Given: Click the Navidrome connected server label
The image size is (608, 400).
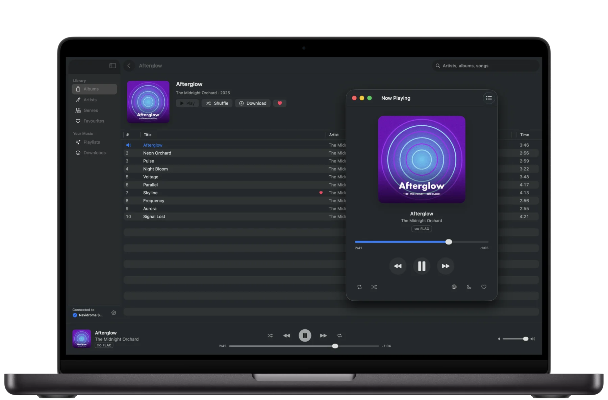Looking at the screenshot, I should pos(91,315).
